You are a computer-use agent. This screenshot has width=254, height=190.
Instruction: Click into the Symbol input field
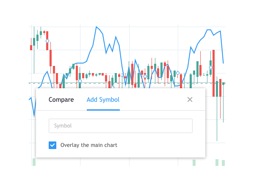coord(121,126)
